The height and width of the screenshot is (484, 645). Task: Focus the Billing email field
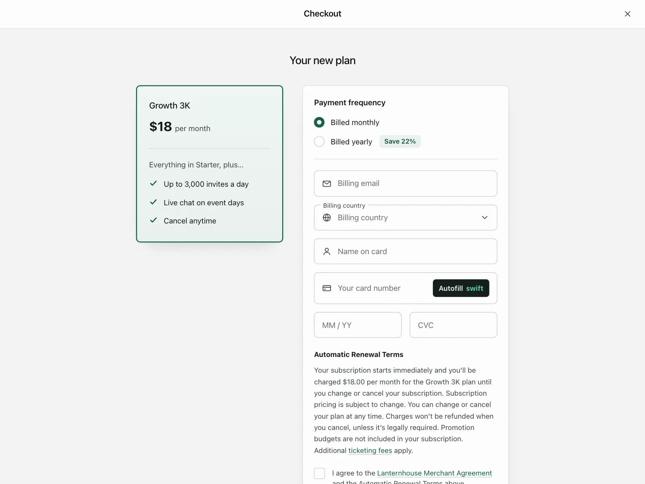[406, 184]
